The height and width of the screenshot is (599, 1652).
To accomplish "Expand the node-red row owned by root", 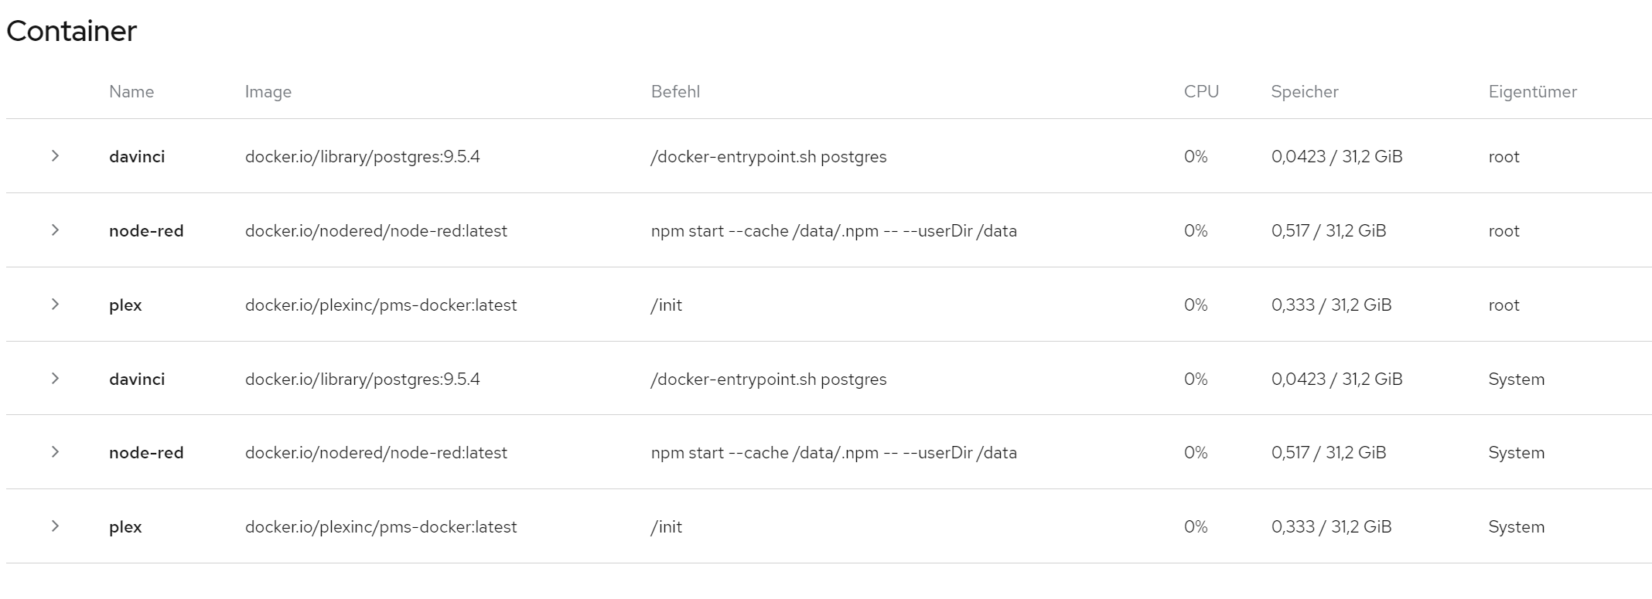I will [55, 230].
